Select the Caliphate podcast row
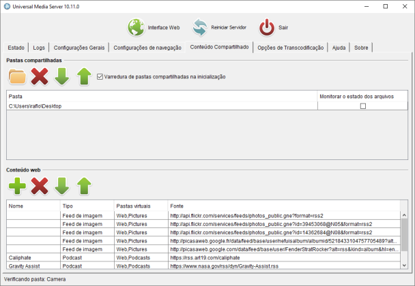This screenshot has height=286, width=415. coord(203,257)
